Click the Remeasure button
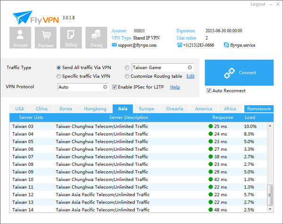283x224 pixels. [x=259, y=108]
